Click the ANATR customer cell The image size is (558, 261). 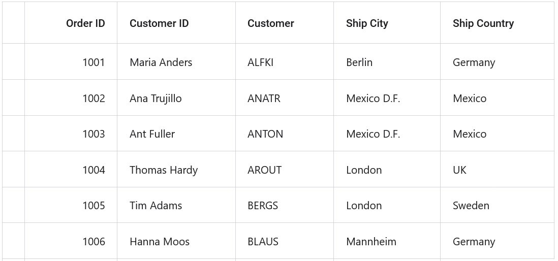point(264,99)
